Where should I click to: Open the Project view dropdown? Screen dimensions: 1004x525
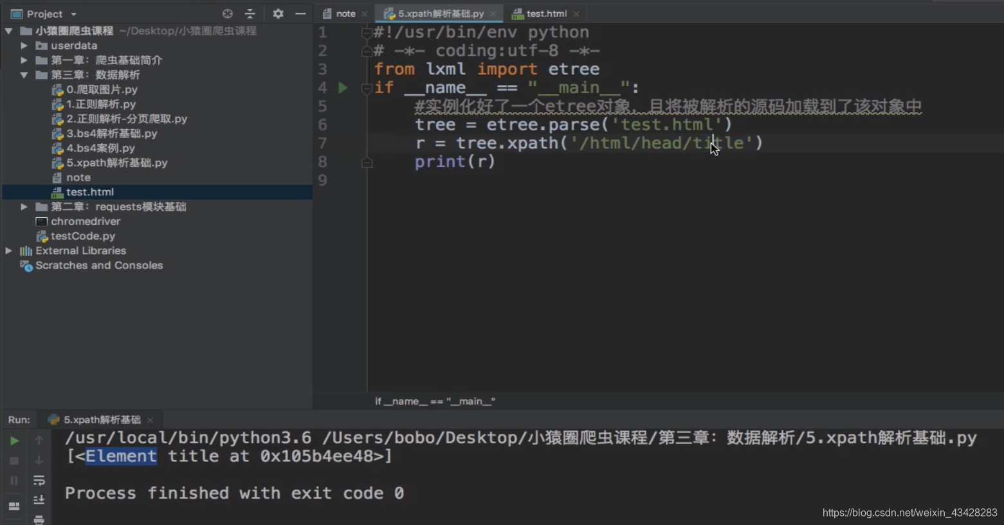(73, 14)
